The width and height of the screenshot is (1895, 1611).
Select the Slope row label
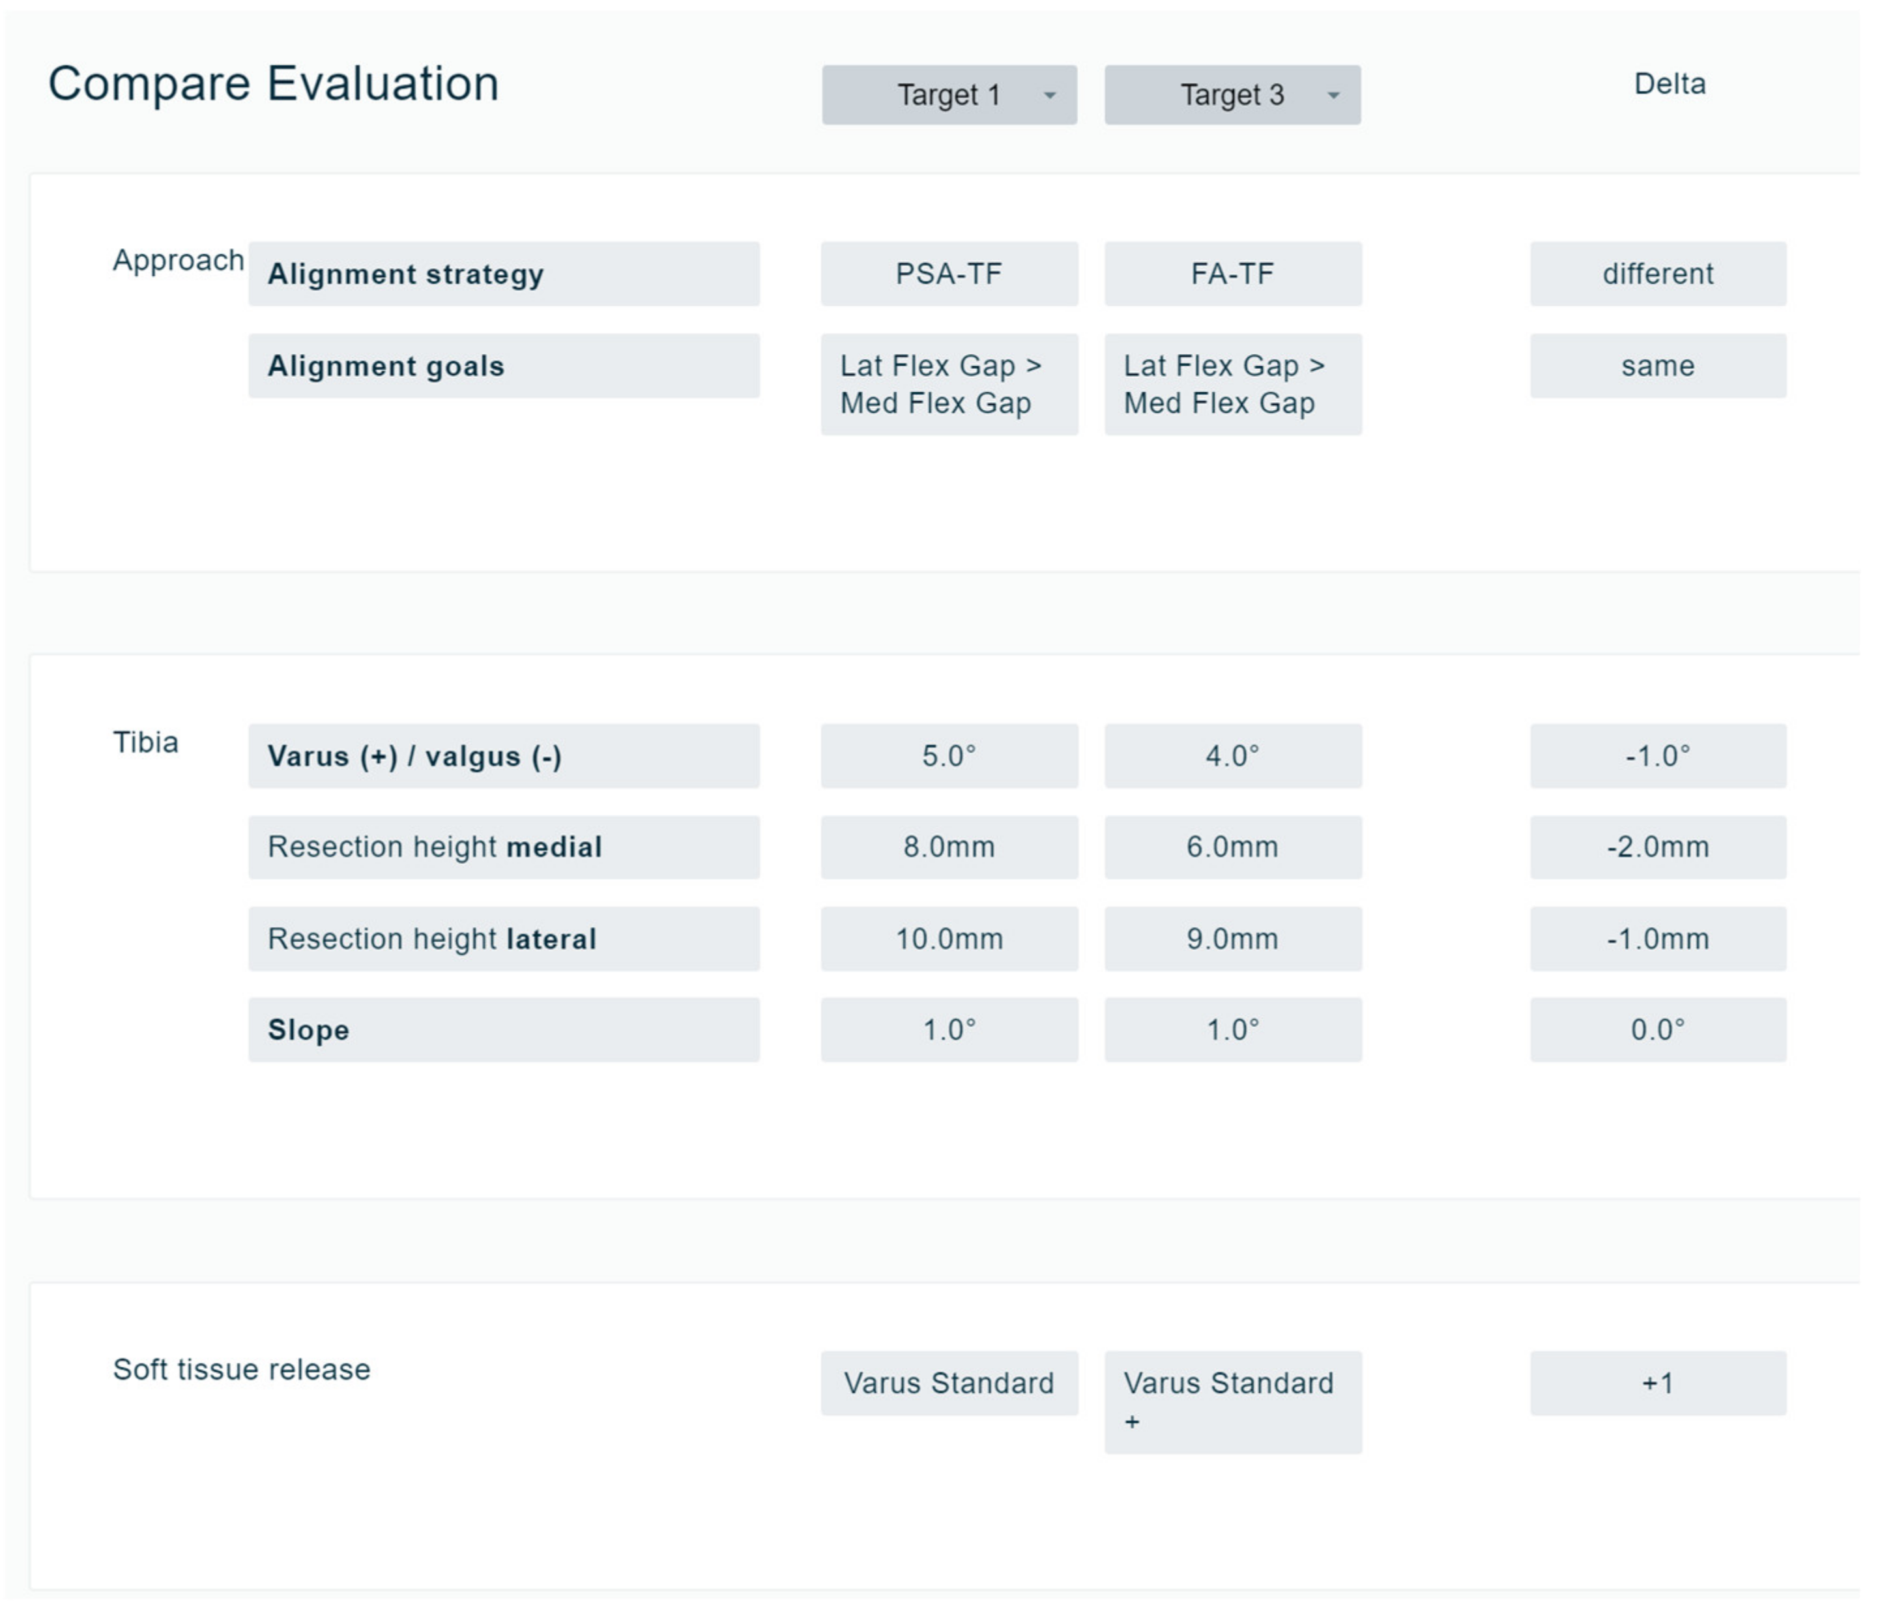502,1029
